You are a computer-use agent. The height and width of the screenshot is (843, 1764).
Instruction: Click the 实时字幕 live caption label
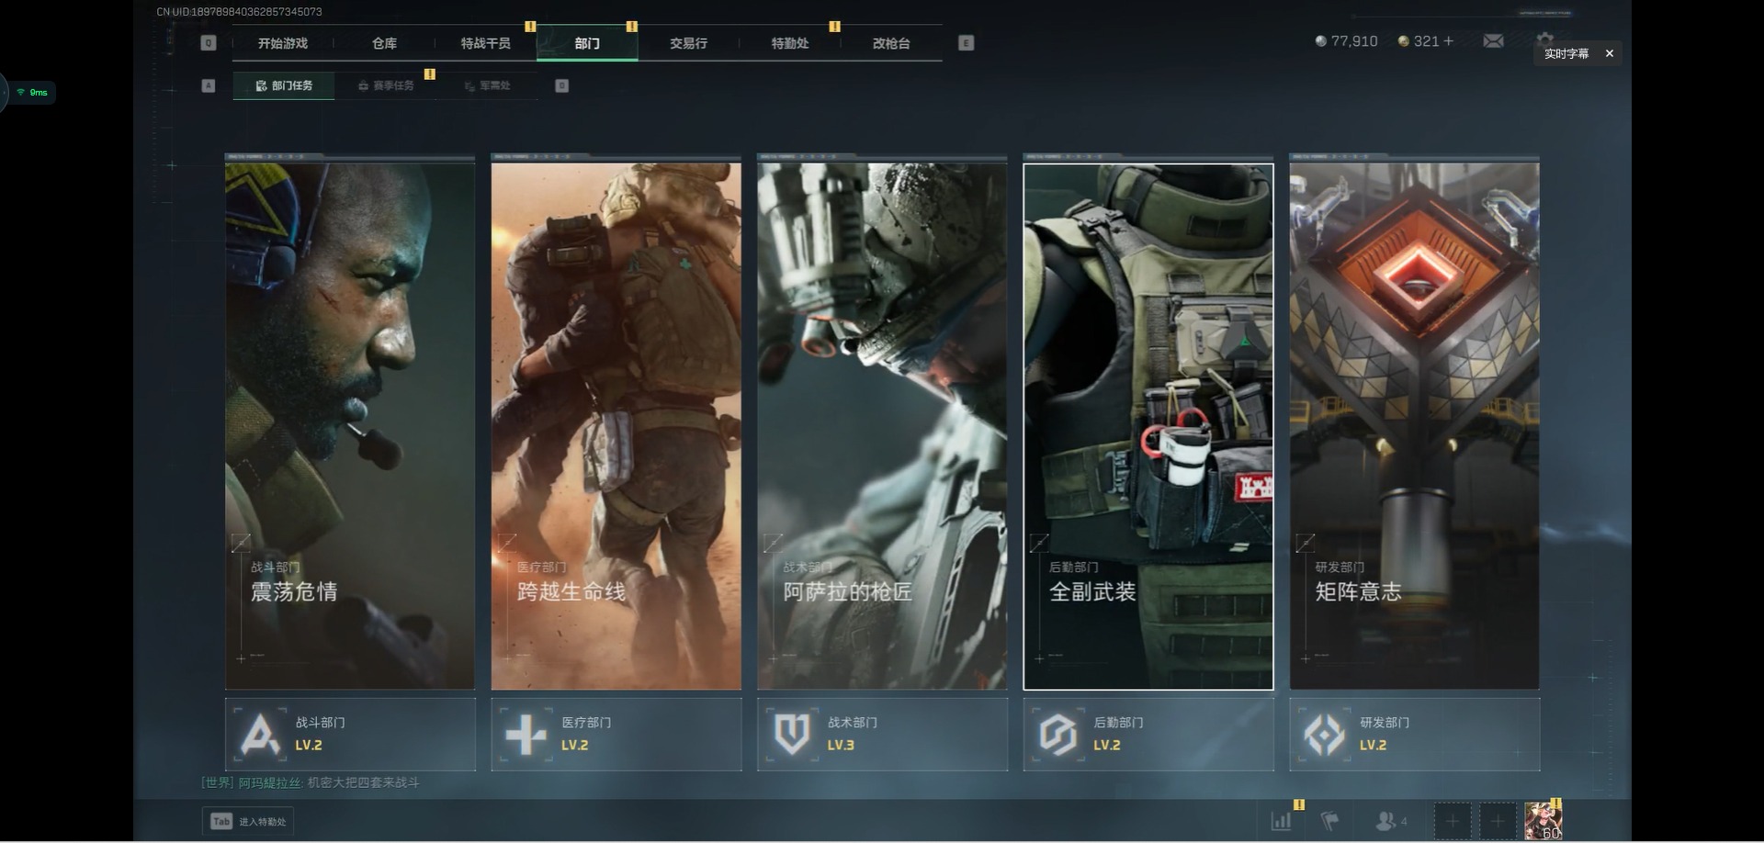1566,54
